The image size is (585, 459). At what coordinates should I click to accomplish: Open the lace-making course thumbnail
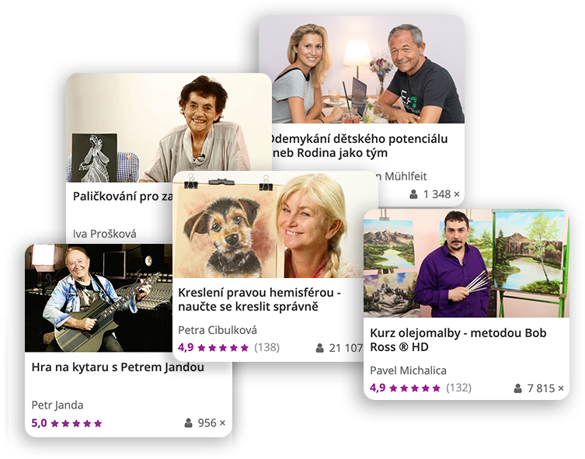click(169, 127)
